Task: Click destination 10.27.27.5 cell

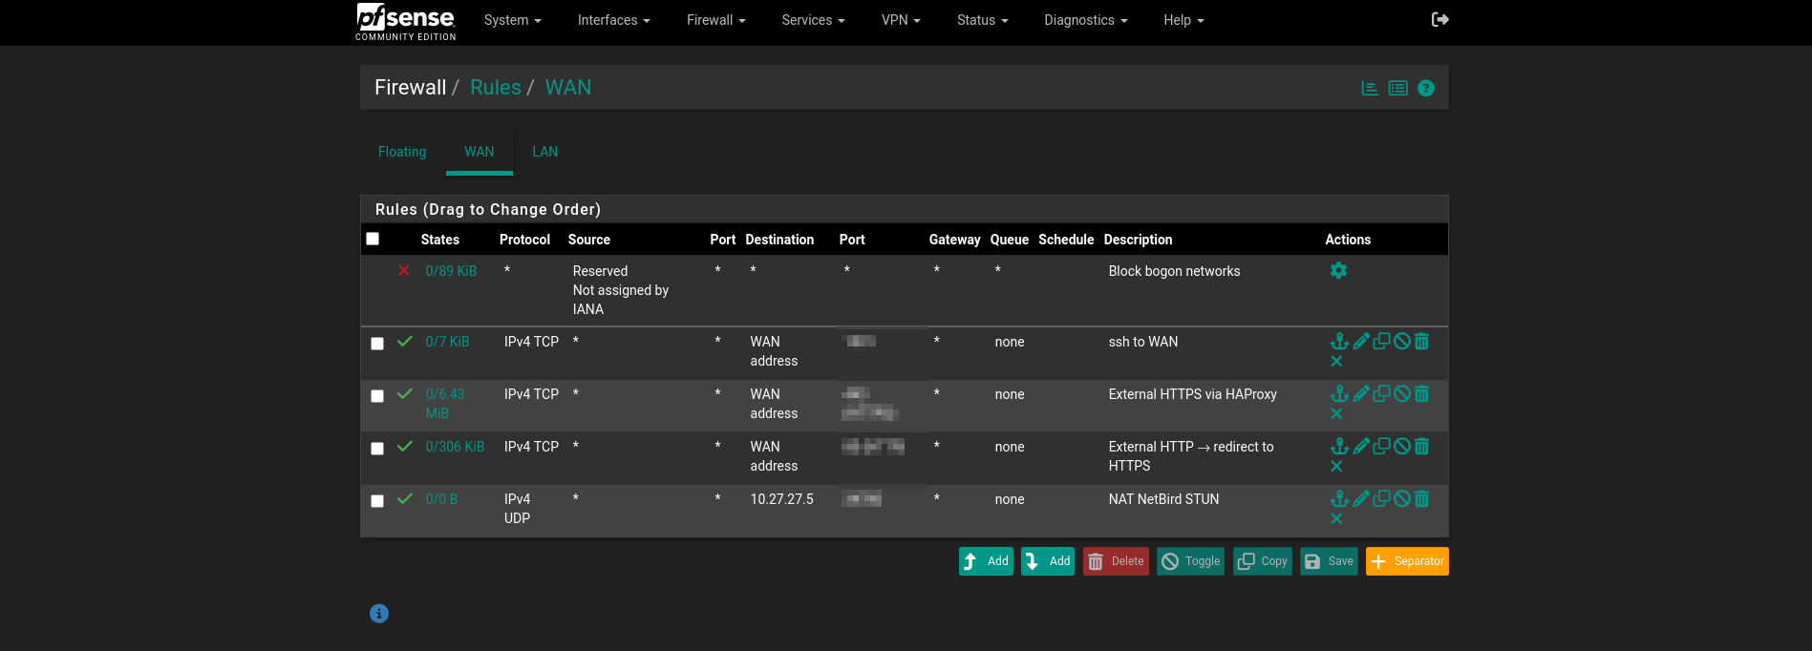Action: click(781, 499)
